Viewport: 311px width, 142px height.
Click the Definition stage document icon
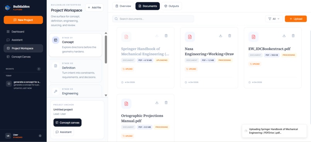point(56,66)
